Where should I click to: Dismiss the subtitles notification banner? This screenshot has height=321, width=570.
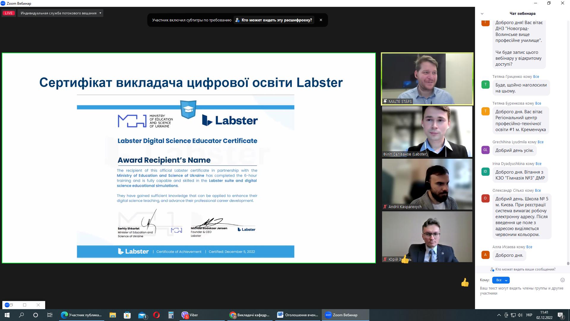click(x=321, y=20)
